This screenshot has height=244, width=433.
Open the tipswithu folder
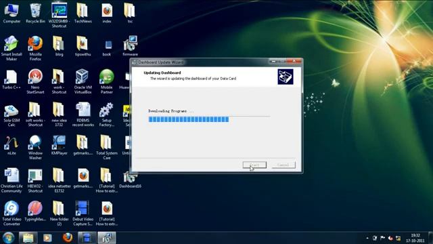(x=83, y=46)
